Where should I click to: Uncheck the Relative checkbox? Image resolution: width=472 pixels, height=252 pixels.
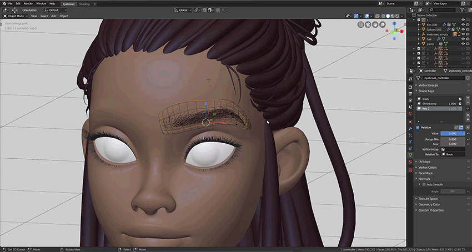click(x=418, y=128)
